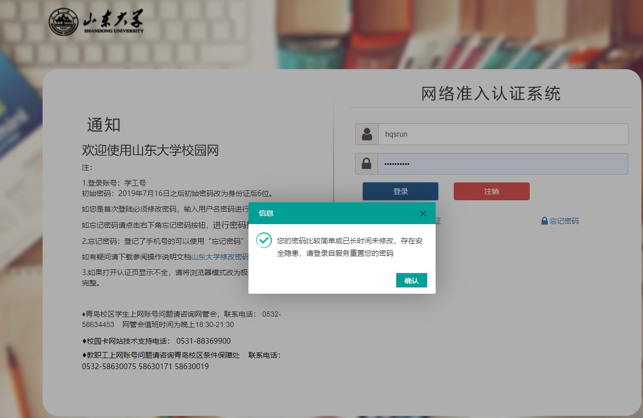
Task: Click the username field containing hqsrun
Action: 503,134
